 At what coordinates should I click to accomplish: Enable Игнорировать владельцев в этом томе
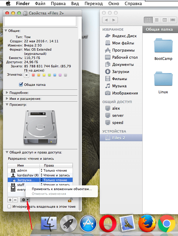coord(9,206)
